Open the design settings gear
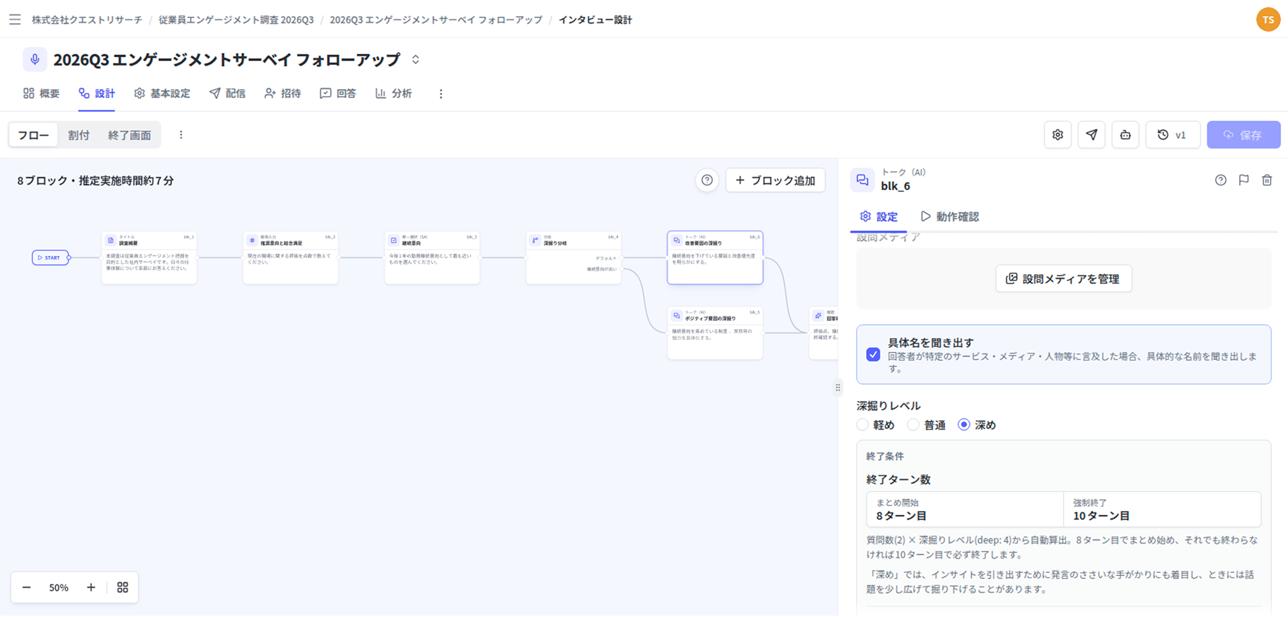The image size is (1288, 617). point(1057,135)
